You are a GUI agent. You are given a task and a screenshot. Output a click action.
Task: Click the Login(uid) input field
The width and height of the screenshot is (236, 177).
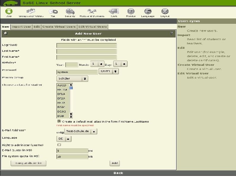tap(86, 46)
